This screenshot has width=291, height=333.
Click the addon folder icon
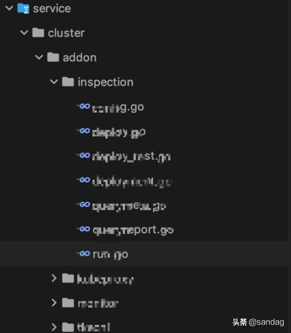coord(53,57)
